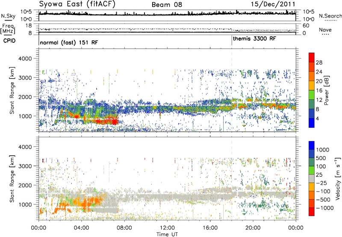This screenshot has width=342, height=237.
Task: Click the "12:00" time tick label
Action: pyautogui.click(x=167, y=228)
